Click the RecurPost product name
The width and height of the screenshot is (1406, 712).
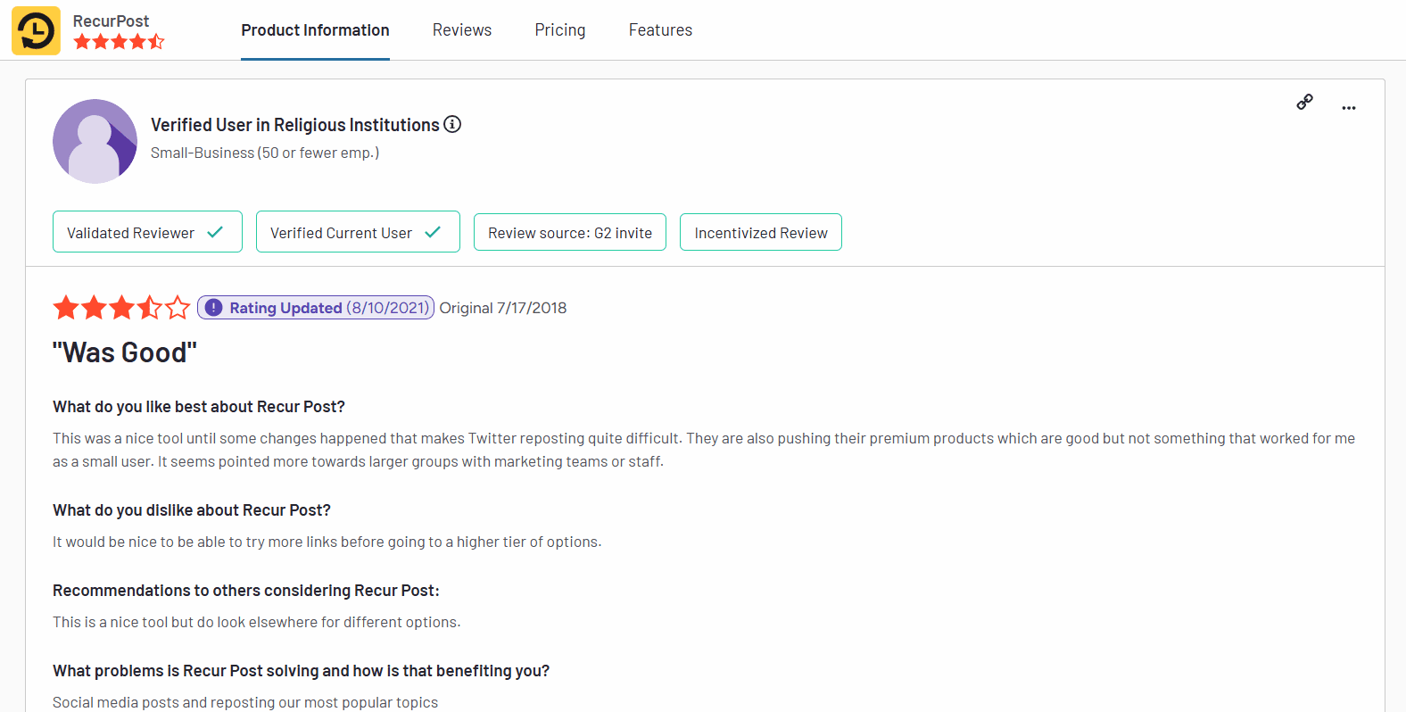(111, 21)
